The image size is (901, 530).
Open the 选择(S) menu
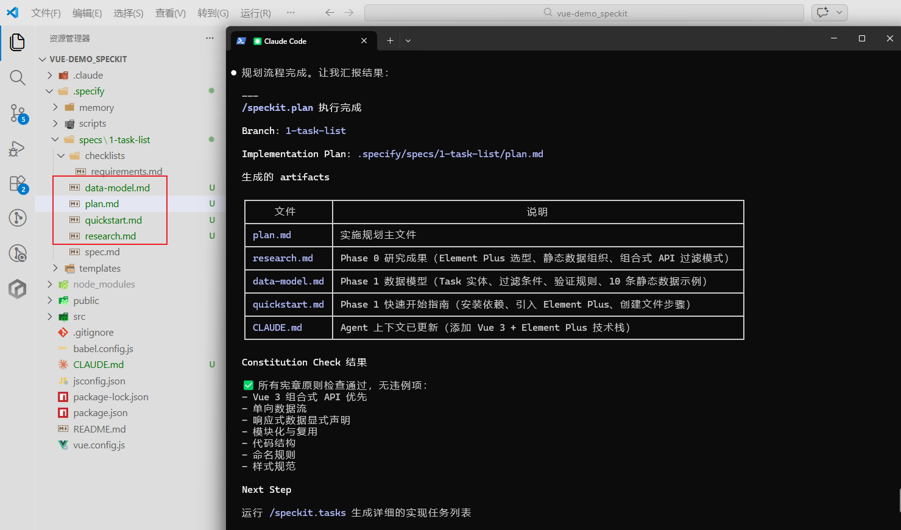click(129, 13)
